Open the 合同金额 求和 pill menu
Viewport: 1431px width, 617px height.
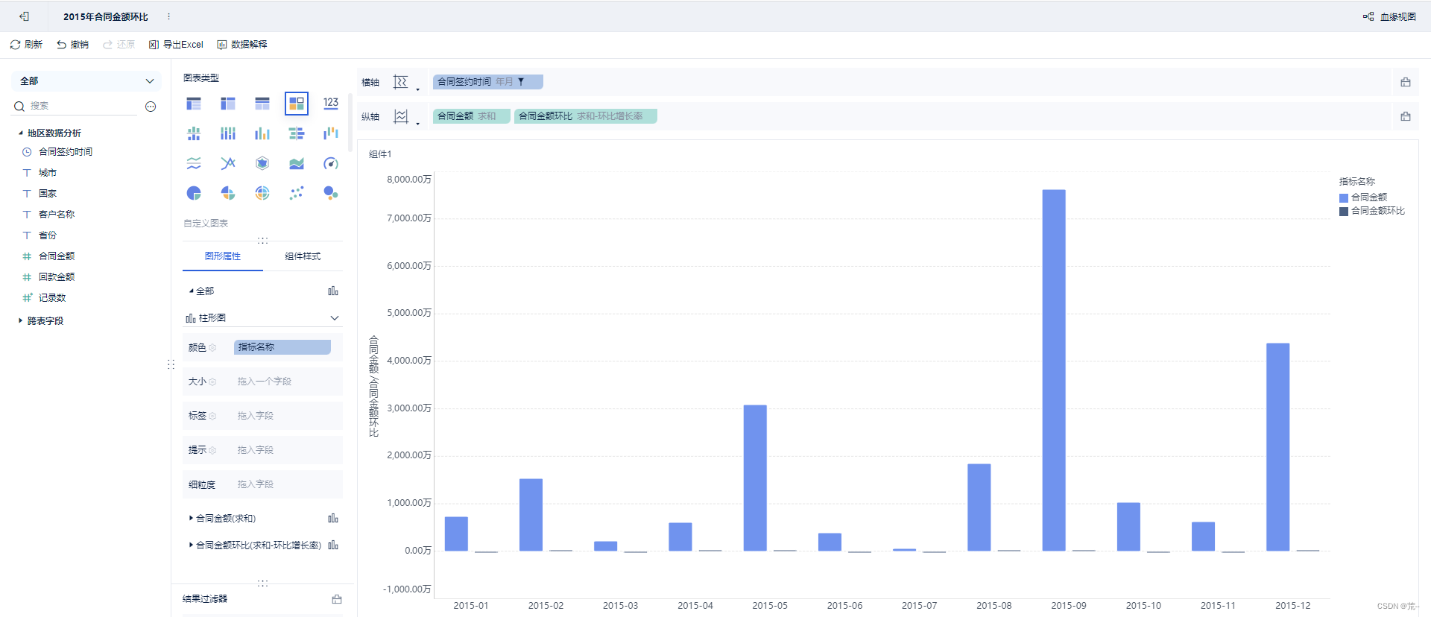tap(472, 116)
